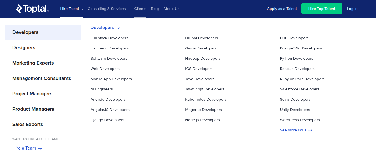This screenshot has height=159, width=376.
Task: Open the Developers heading link
Action: pos(105,28)
